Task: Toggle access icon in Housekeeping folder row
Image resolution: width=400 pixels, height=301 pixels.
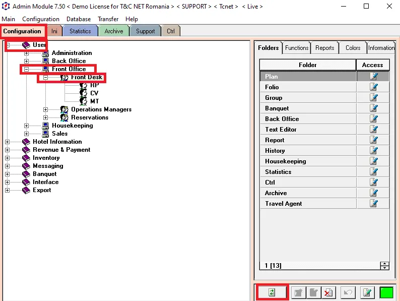Action: coord(373,161)
